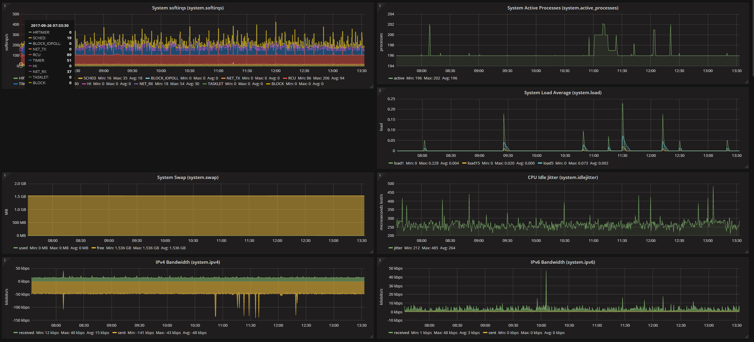Click info icon on System Swap panel
Image resolution: width=754 pixels, height=342 pixels.
(5, 175)
